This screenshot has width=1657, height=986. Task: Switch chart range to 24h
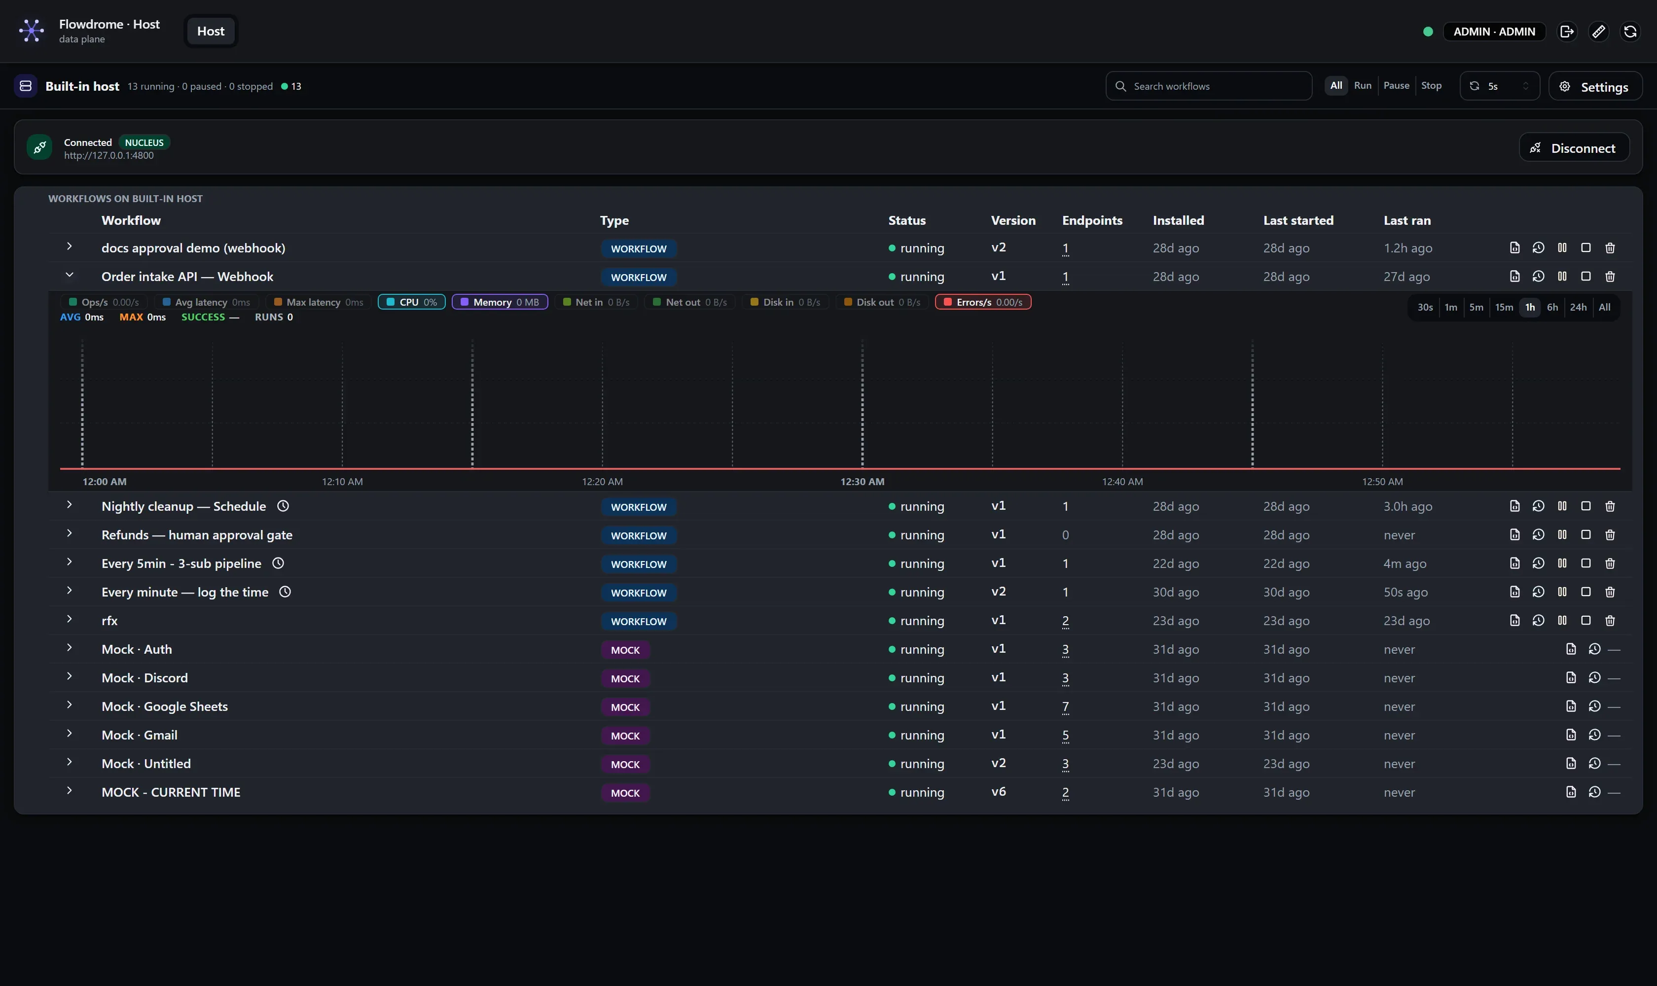click(x=1578, y=308)
